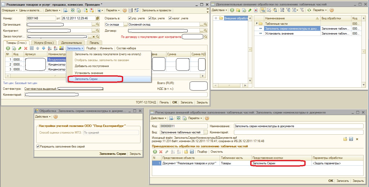The width and height of the screenshot is (369, 187).
Task: Open Действия dropdown in external processing list
Action: 219,10
